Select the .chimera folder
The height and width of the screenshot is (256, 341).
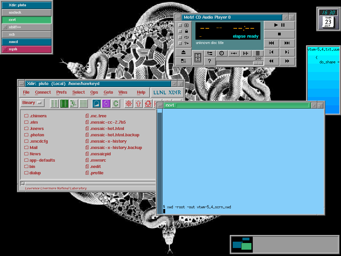coord(35,116)
